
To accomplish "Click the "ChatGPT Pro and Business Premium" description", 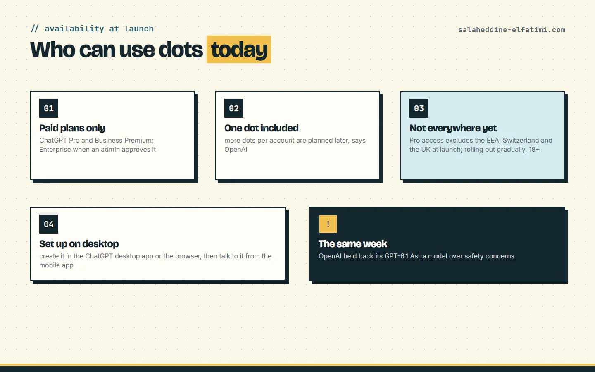I will [98, 145].
